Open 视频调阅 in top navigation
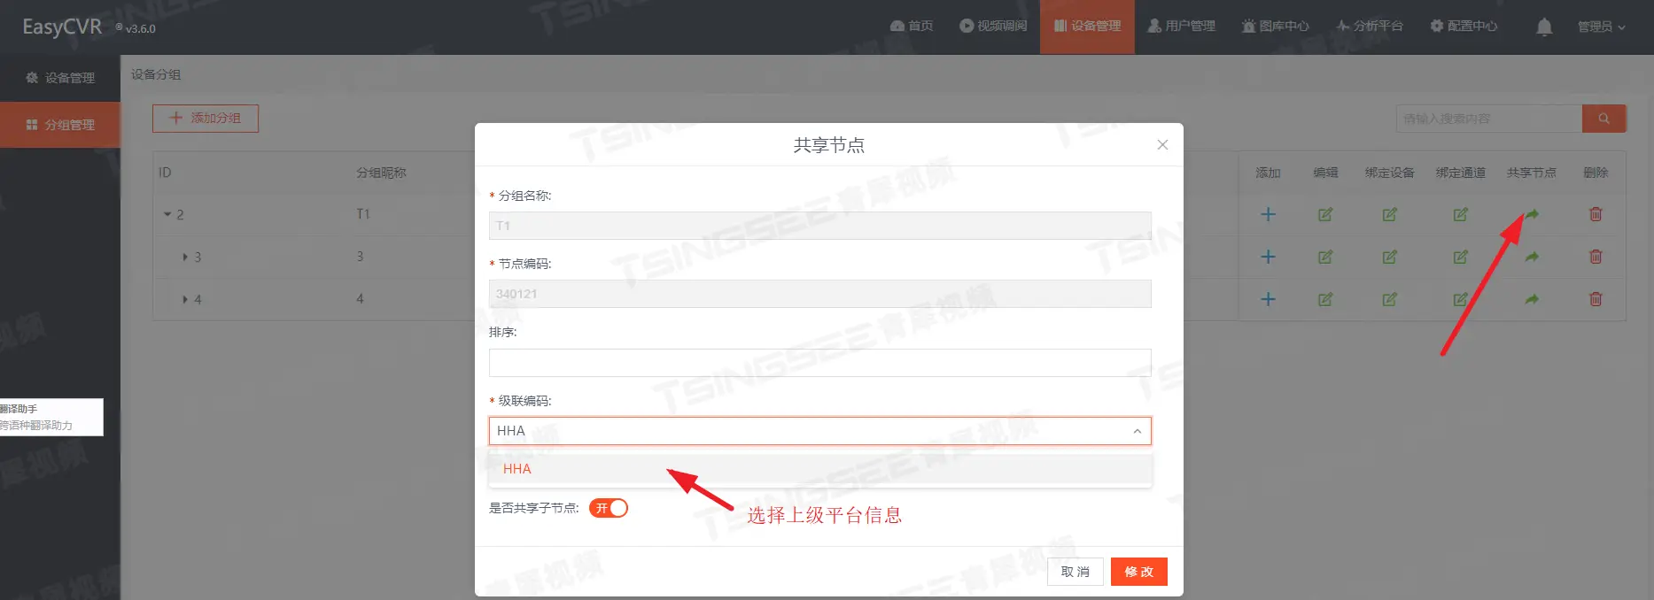The width and height of the screenshot is (1654, 600). pos(993,26)
